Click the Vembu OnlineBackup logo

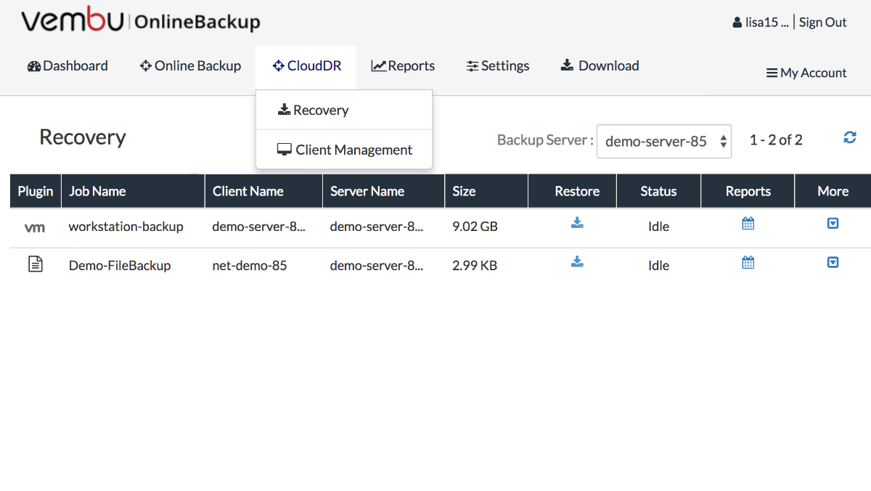pos(140,21)
